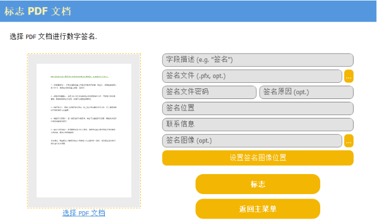Screen dimensions: 377x223
Task: Click the 选择 PDF 文档进行数字签名 instruction text
Action: 53,37
